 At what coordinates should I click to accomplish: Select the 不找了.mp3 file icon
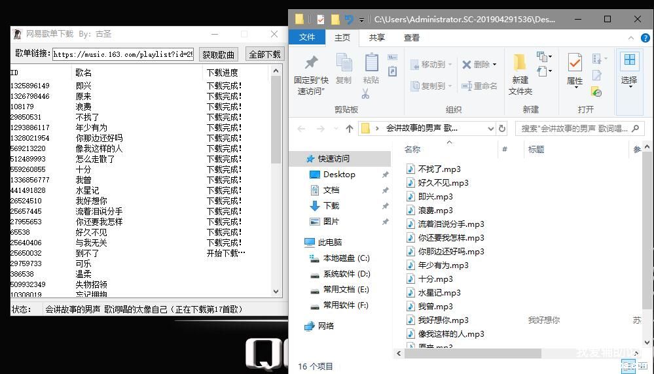(410, 169)
